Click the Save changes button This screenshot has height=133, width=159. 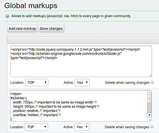click(x=51, y=29)
